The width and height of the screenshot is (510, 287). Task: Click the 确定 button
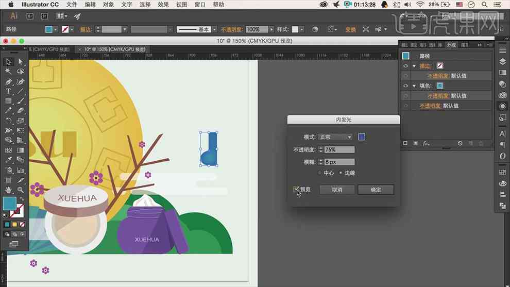376,190
